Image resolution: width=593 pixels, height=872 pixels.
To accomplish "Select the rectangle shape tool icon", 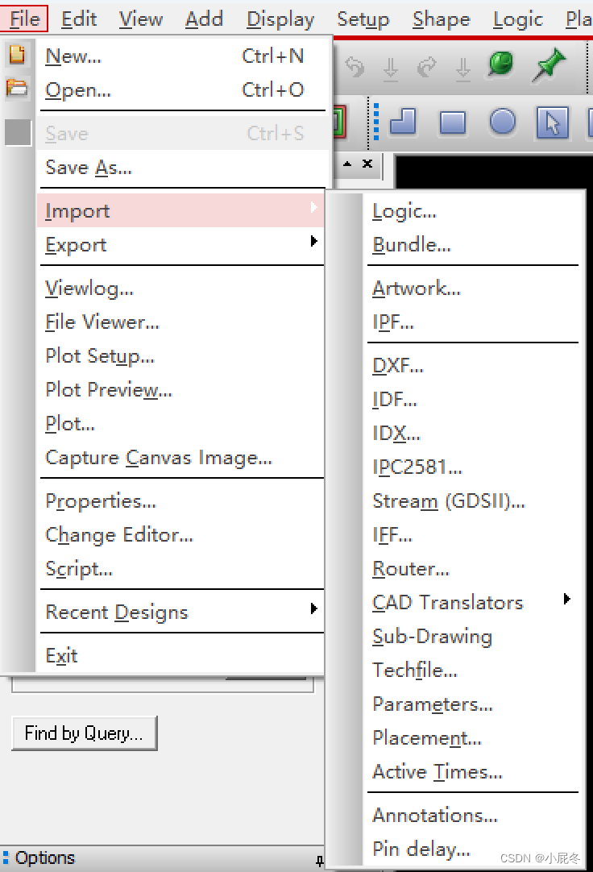I will pos(452,122).
